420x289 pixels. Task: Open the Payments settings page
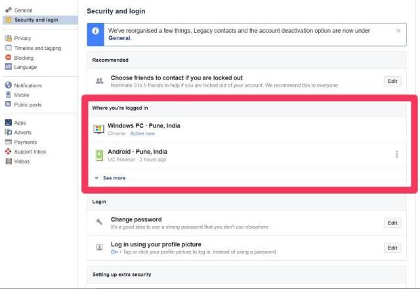tap(26, 142)
